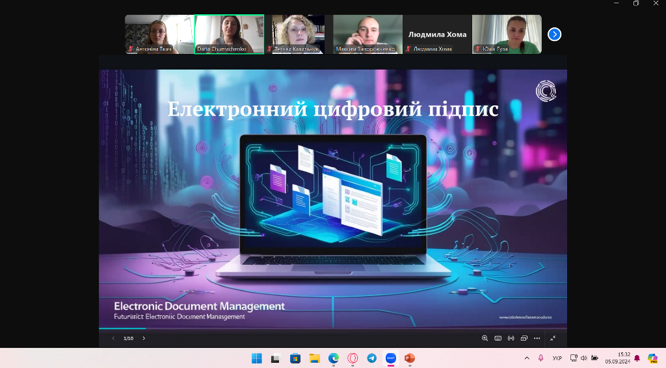Toggle captions icon in the presentation toolbar

coord(498,338)
